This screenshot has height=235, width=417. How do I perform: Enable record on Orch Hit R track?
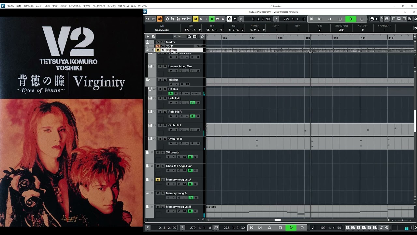click(171, 143)
